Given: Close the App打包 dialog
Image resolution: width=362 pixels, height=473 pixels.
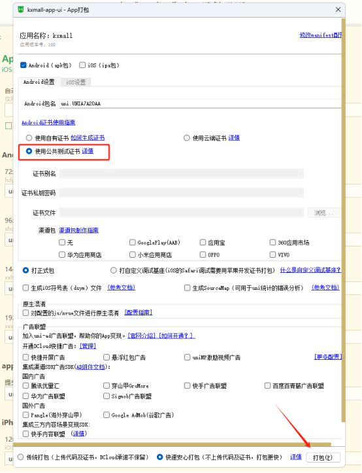Looking at the screenshot, I should coord(338,10).
